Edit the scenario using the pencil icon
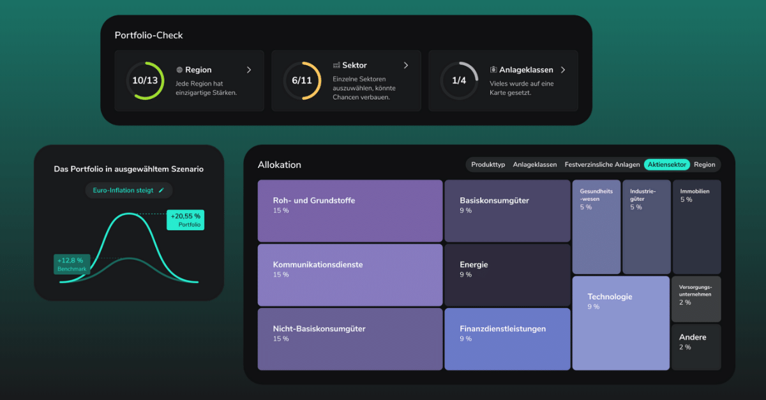The image size is (766, 400). pos(161,190)
